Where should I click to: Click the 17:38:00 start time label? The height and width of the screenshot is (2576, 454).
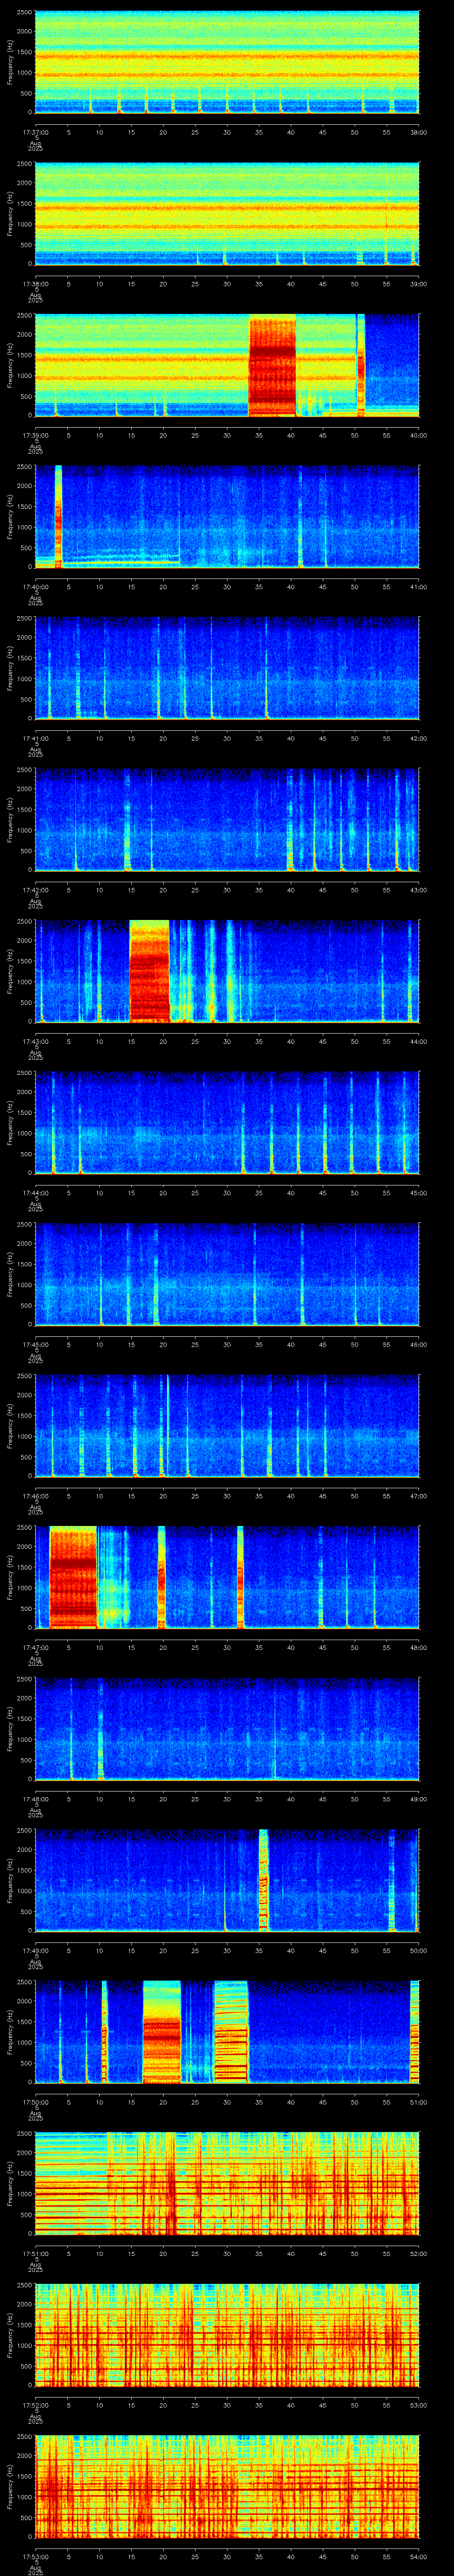coord(35,284)
